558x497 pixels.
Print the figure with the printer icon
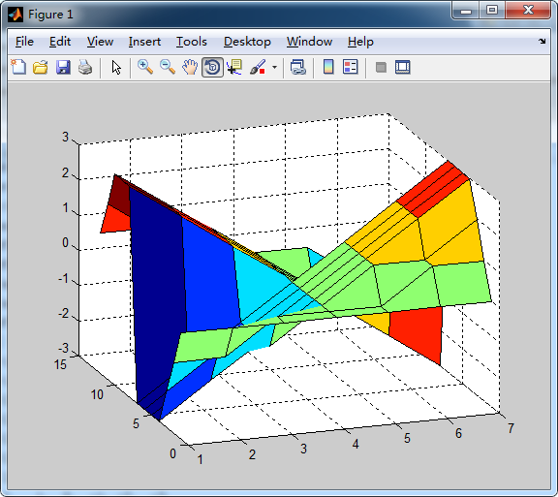(x=85, y=67)
